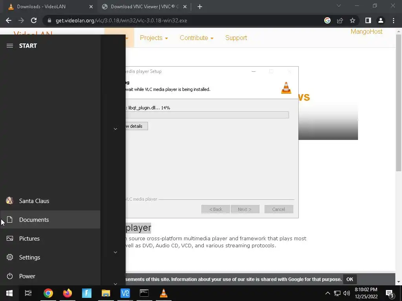Open the Support page link

(x=236, y=38)
